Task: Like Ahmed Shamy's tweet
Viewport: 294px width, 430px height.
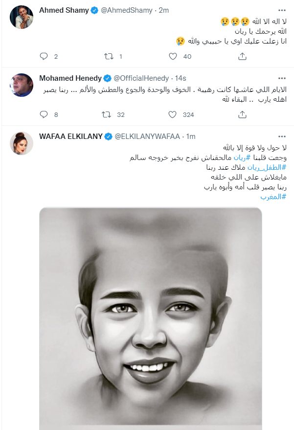Action: [173, 56]
